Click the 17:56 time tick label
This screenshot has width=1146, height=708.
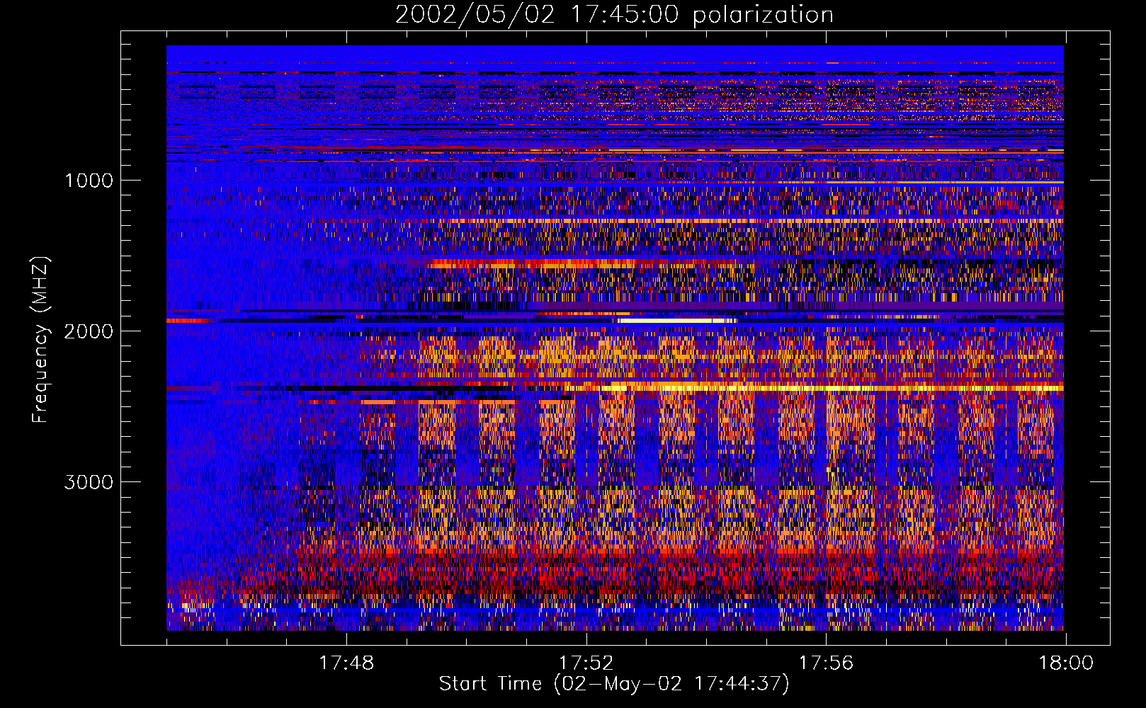(x=826, y=663)
